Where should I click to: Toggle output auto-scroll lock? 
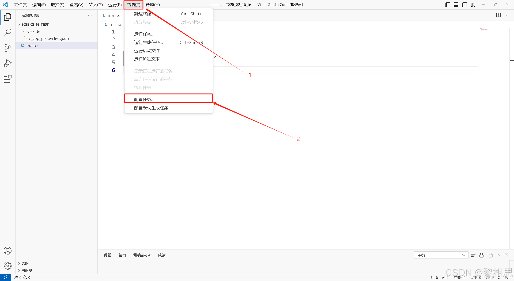coord(481,255)
